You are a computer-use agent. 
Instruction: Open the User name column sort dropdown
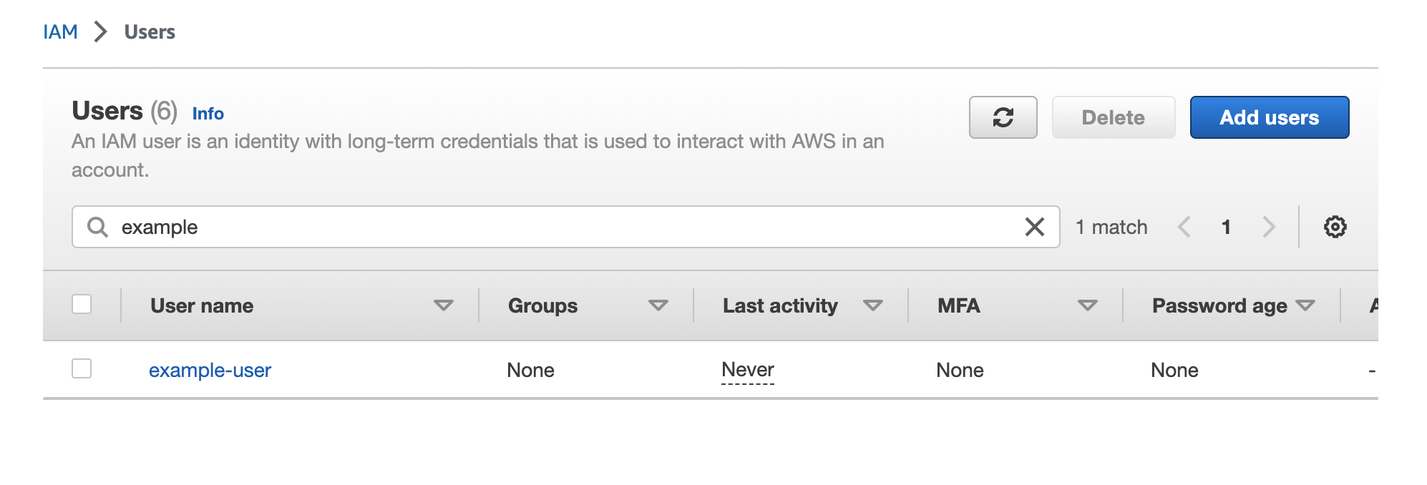pos(444,305)
